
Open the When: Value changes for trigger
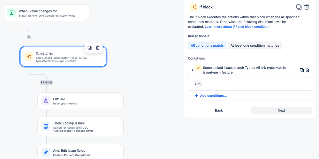click(46, 13)
